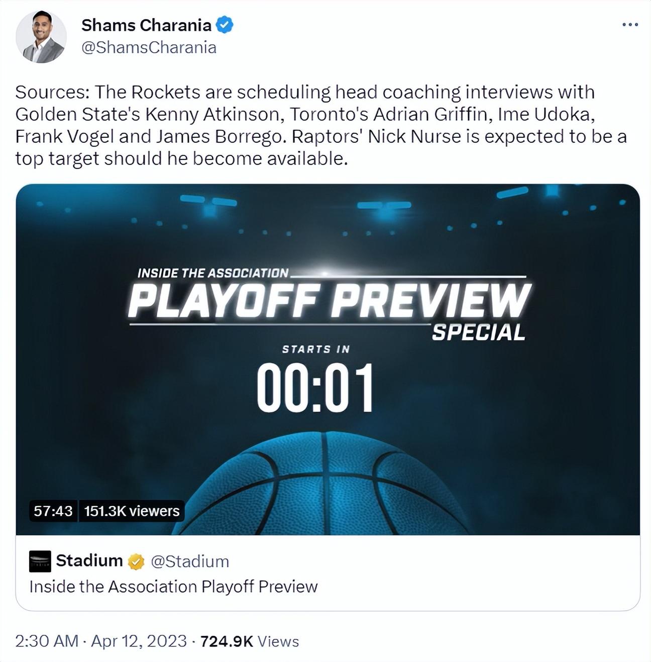Image resolution: width=651 pixels, height=662 pixels.
Task: Click the @Stadium handle
Action: pos(190,561)
